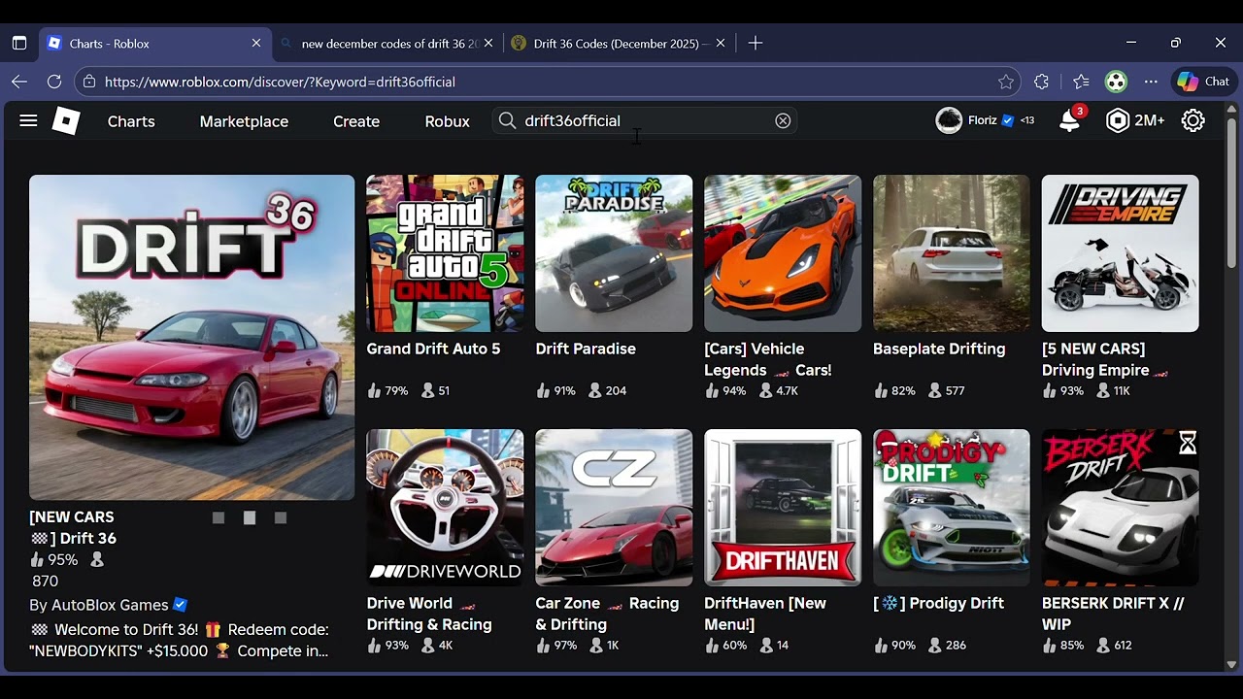Click the browser back arrow

(19, 82)
